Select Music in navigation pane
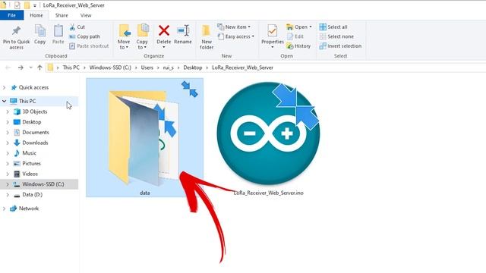Image resolution: width=486 pixels, height=273 pixels. click(x=29, y=153)
